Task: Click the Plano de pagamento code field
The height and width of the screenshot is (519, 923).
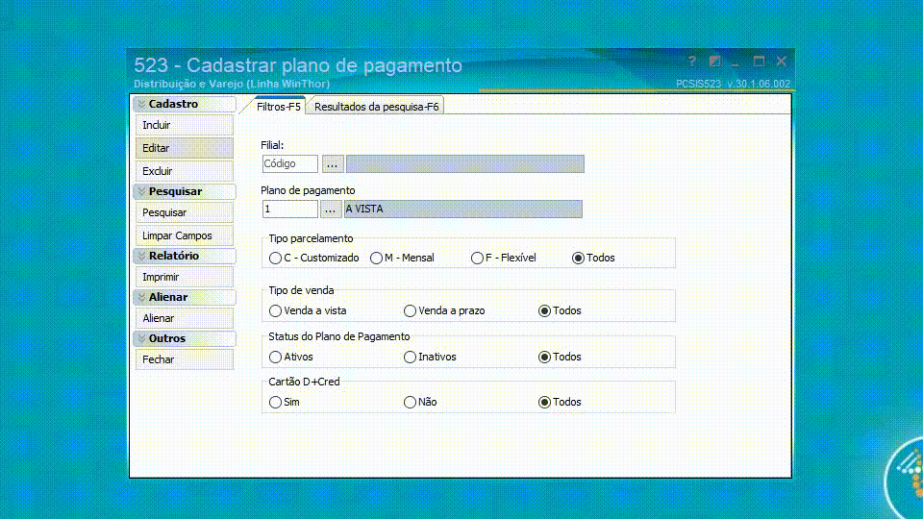Action: pyautogui.click(x=289, y=209)
